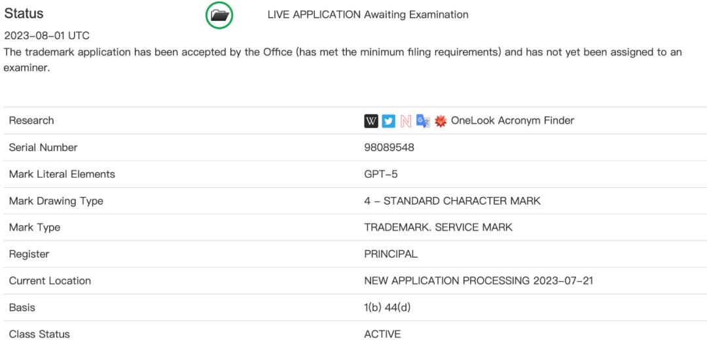This screenshot has height=342, width=707.
Task: Follow the OneLook link
Action: pyautogui.click(x=473, y=120)
